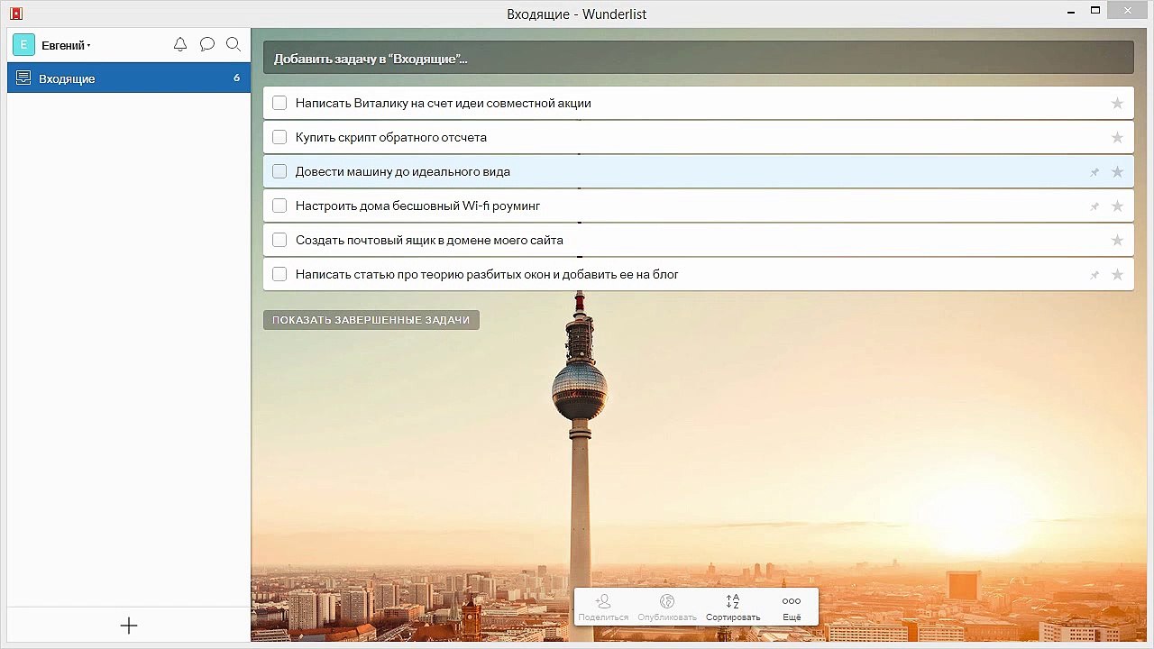The image size is (1154, 649).
Task: Star the task Настроить дома бесшовный Wi-fi роуминг
Action: pos(1117,206)
